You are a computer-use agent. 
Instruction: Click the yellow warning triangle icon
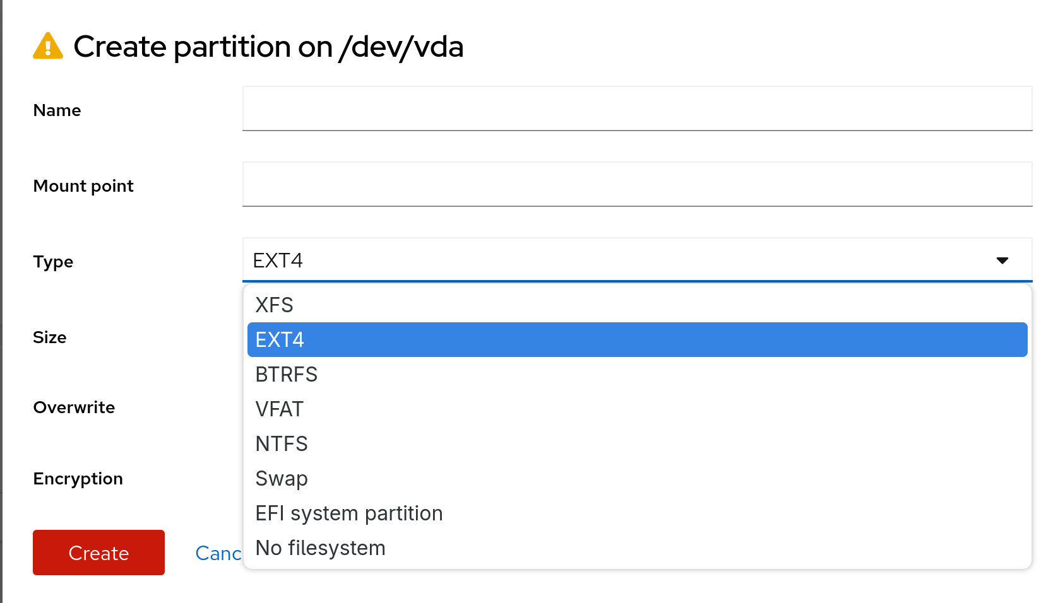click(48, 46)
